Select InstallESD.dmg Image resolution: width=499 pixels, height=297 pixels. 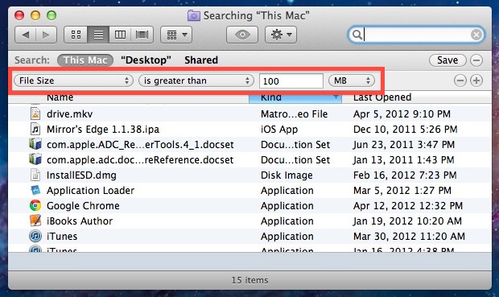click(249, 175)
